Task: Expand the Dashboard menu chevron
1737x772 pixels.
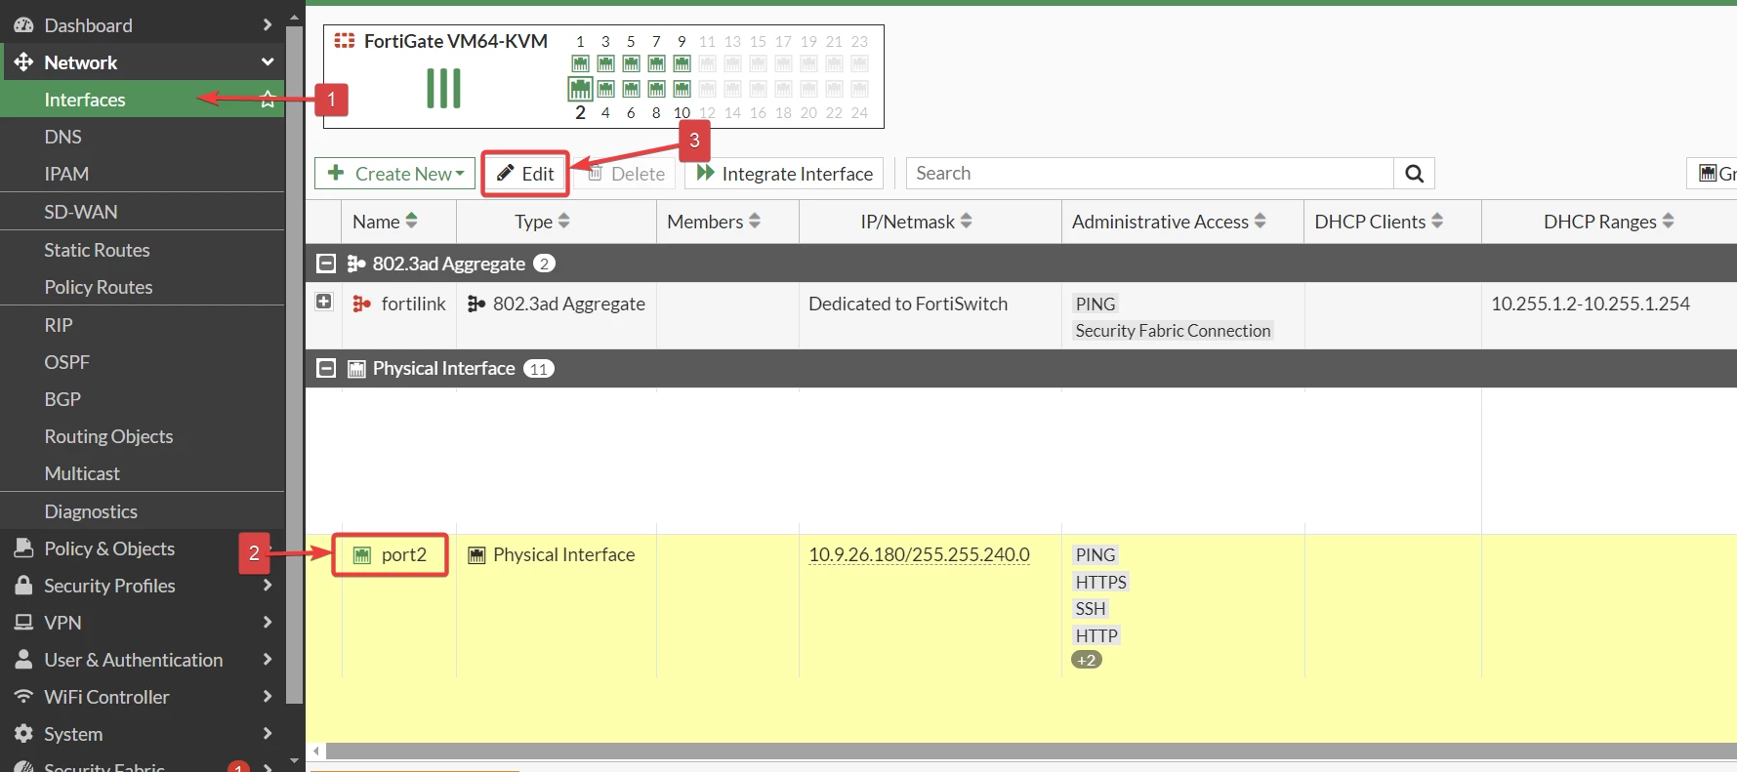Action: pos(268,25)
